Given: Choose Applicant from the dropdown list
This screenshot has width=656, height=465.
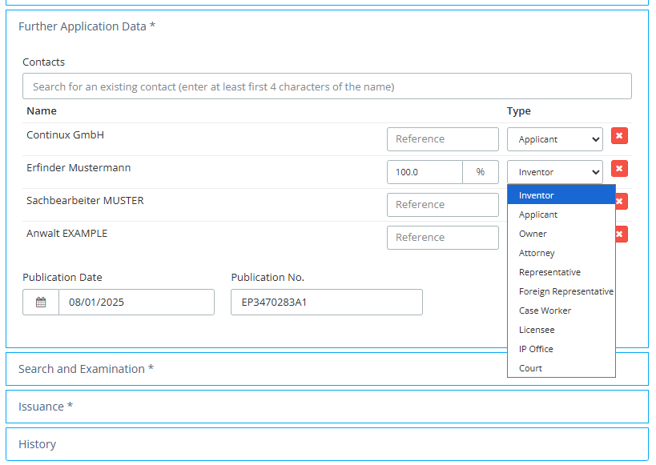Looking at the screenshot, I should 561,214.
